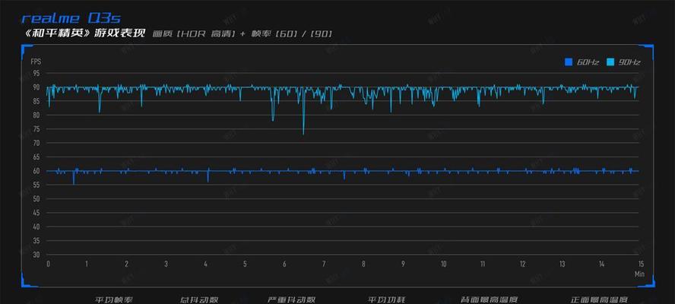This screenshot has width=675, height=304.
Task: Click the 平均功耗 stat label
Action: (x=387, y=299)
